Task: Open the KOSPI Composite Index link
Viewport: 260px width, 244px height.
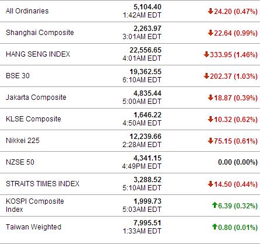Action: (x=35, y=205)
